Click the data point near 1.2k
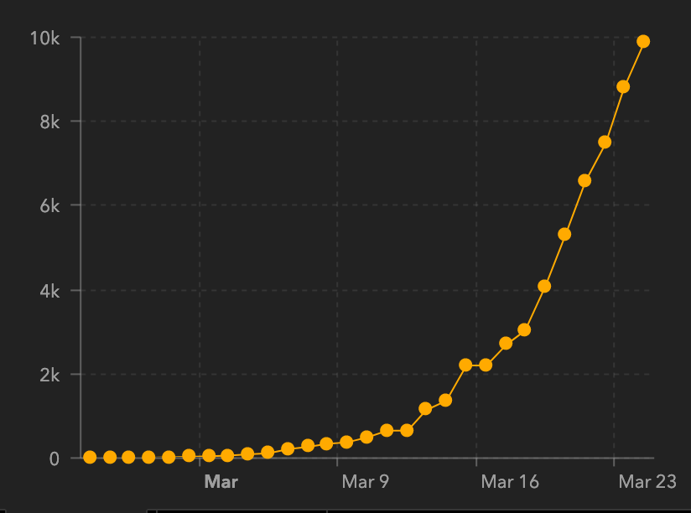Viewport: 691px width, 513px height. pos(425,408)
